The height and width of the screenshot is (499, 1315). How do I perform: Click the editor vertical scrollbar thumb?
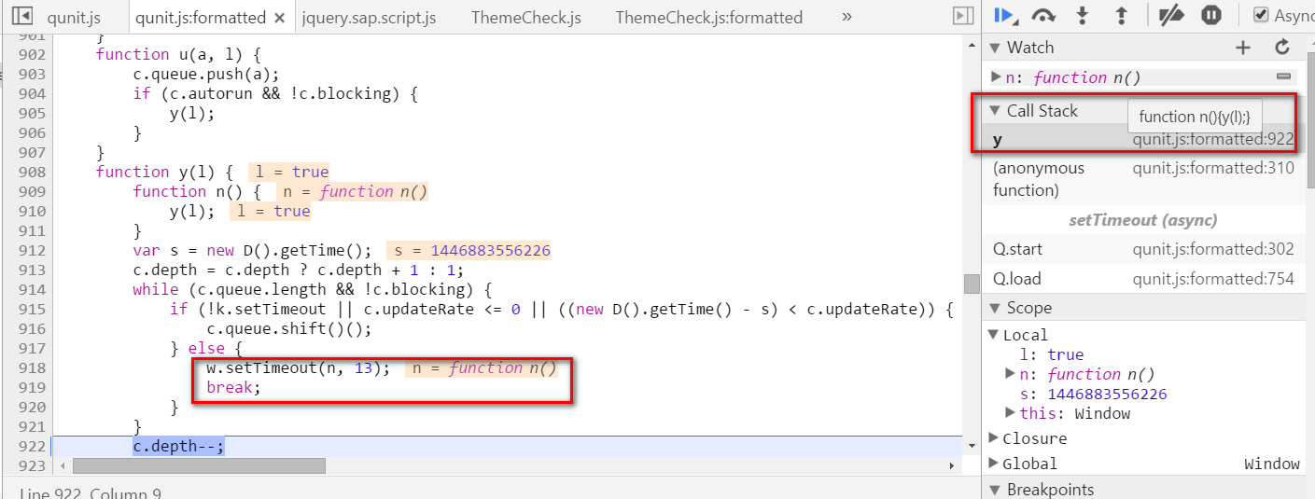[972, 284]
